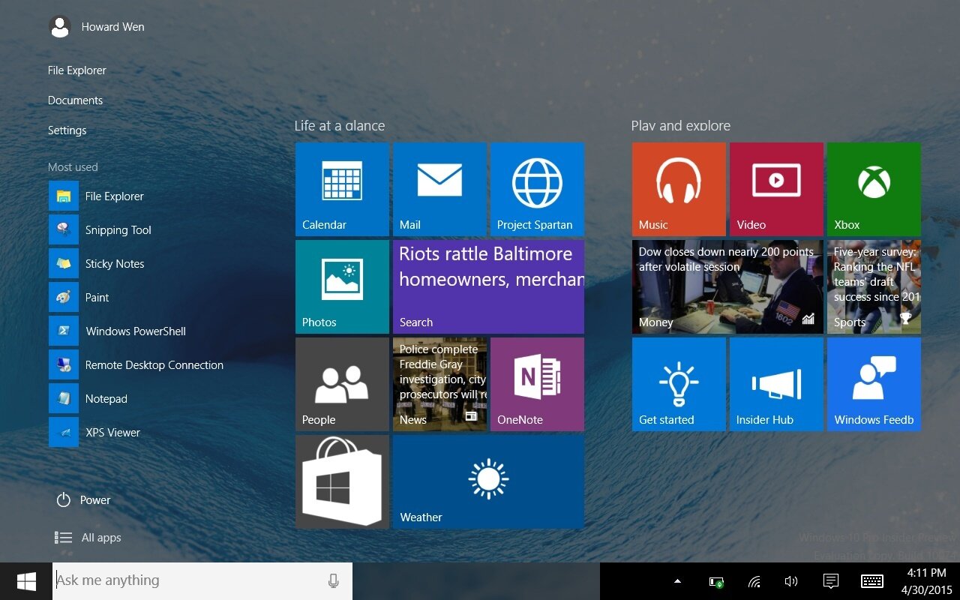Viewport: 960px width, 600px height.
Task: Click the Life at a glance group heading
Action: (x=340, y=126)
